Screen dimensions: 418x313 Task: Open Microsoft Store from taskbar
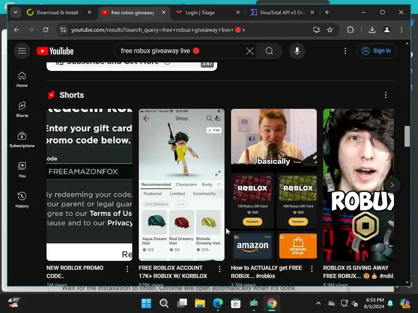236,303
